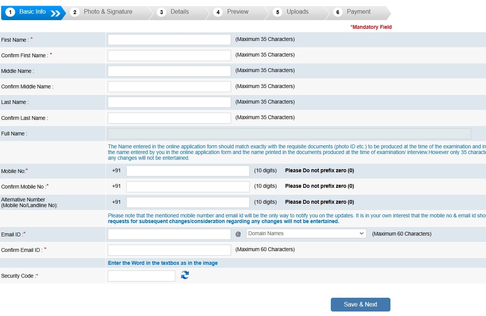The image size is (486, 316).
Task: Click the 'Full Name :' label
Action: click(14, 134)
